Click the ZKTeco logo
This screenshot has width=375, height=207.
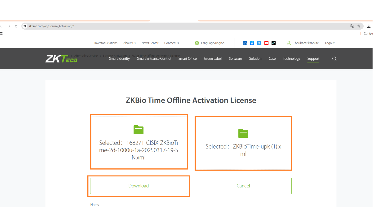pos(61,59)
